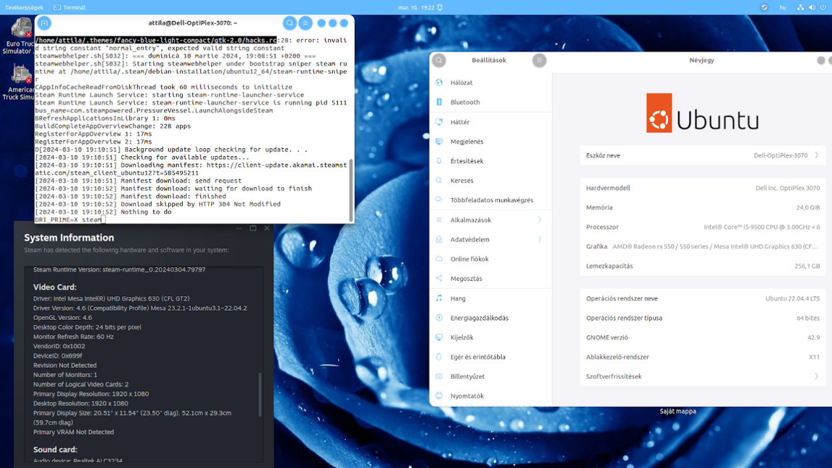The image size is (832, 468).
Task: Expand the Adatvédelem section chevron
Action: (x=539, y=239)
